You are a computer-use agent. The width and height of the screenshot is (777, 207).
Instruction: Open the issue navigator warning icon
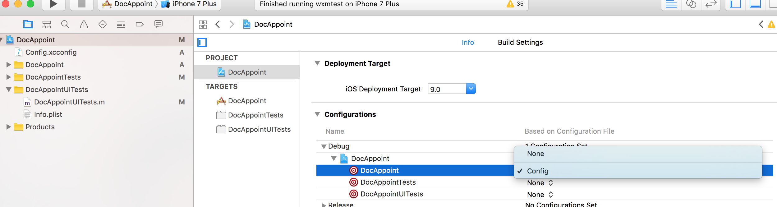84,24
